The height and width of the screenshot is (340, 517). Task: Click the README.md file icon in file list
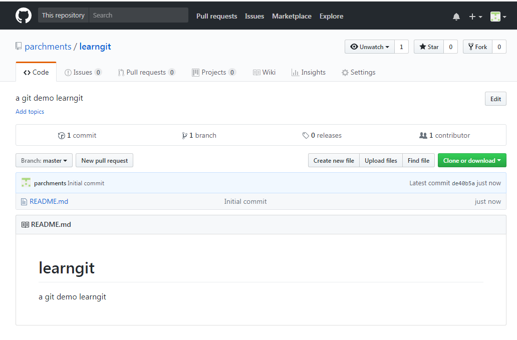(x=24, y=202)
